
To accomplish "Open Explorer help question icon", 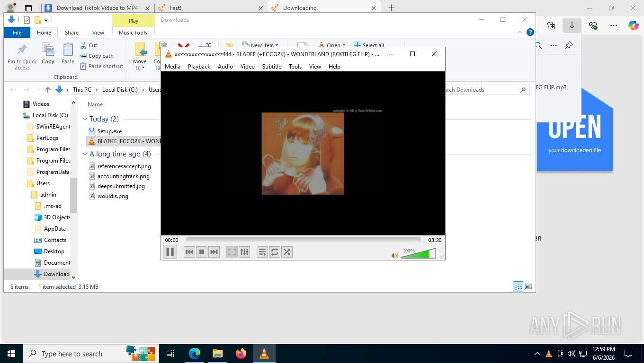I will [530, 32].
